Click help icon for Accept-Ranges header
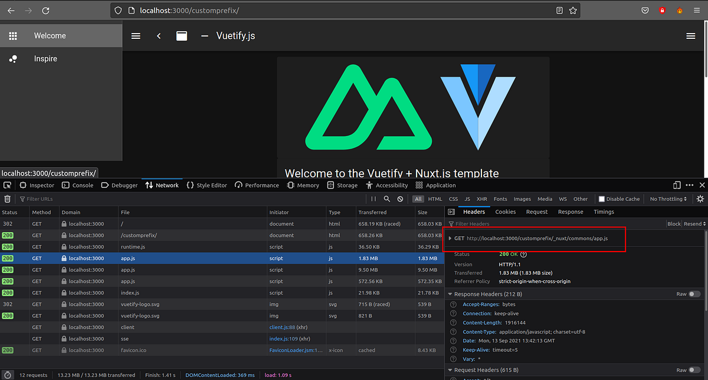This screenshot has width=708, height=380. click(453, 305)
